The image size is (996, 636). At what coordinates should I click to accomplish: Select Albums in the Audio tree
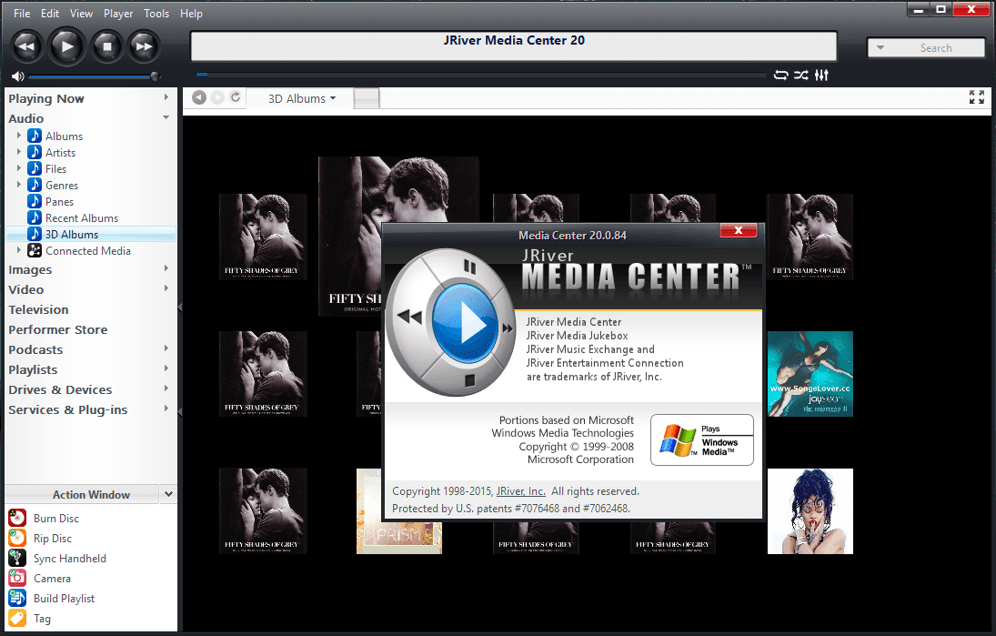click(64, 136)
